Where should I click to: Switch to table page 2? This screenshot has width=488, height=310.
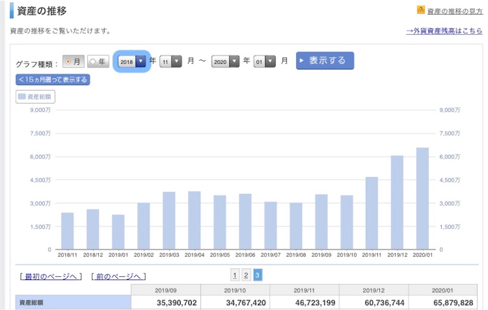tap(246, 275)
